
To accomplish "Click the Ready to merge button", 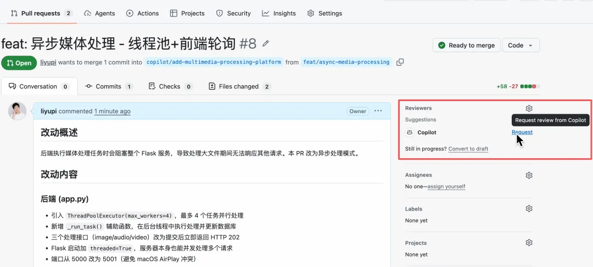I will [x=466, y=46].
